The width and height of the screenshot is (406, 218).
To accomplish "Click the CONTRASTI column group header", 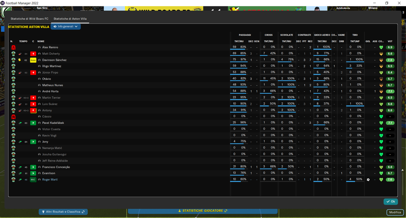I will (304, 35).
